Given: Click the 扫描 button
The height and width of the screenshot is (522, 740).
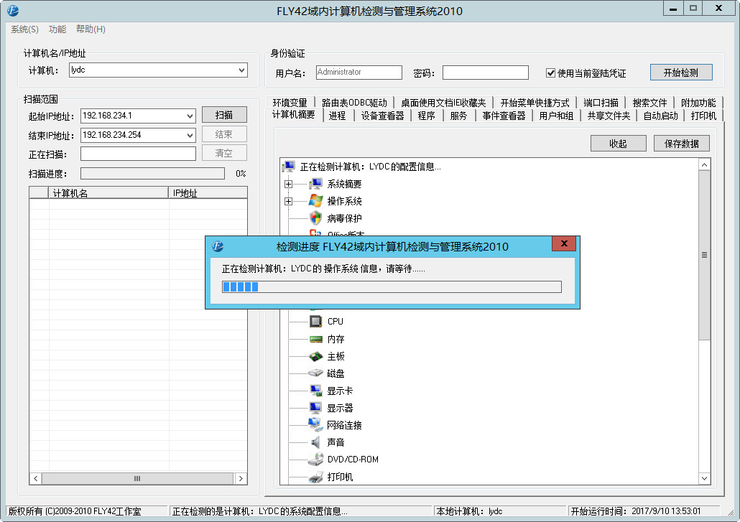Looking at the screenshot, I should pos(224,115).
